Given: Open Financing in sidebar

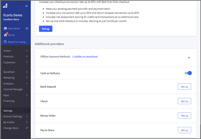Looking at the screenshot, I should tap(9, 101).
